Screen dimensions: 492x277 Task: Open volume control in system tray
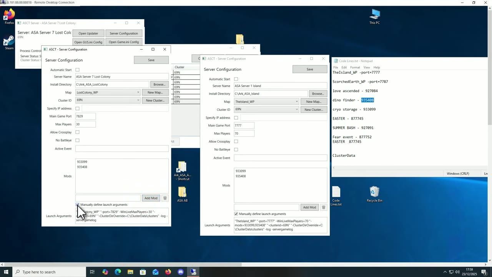click(457, 272)
